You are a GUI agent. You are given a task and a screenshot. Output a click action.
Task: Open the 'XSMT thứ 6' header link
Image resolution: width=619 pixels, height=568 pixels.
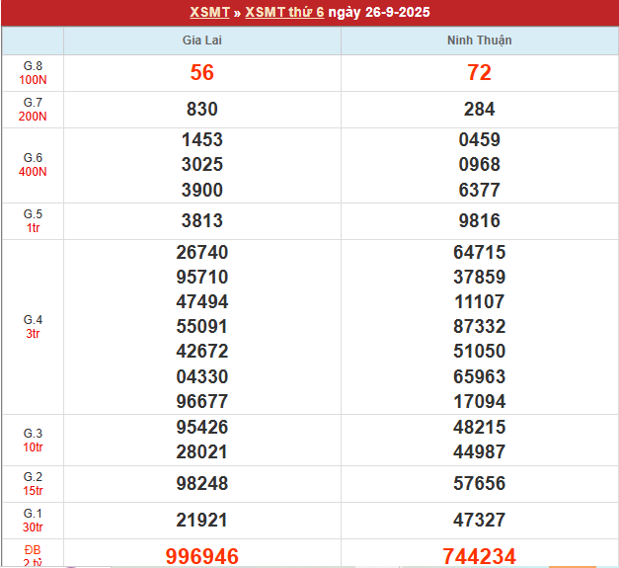coord(284,13)
